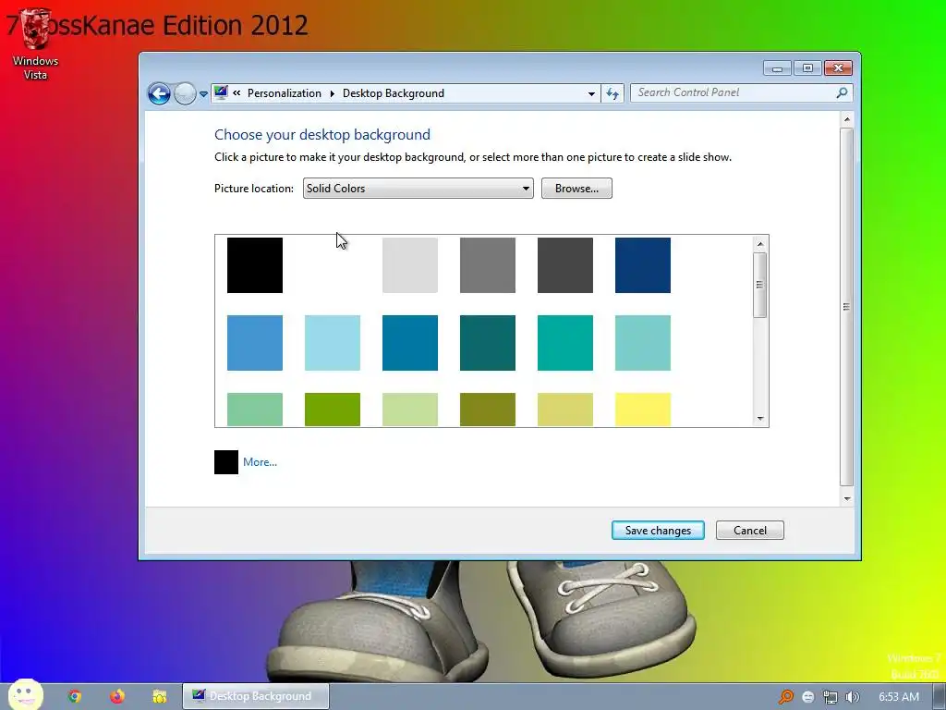
Task: Open the Start menu smiley orb
Action: pos(25,694)
